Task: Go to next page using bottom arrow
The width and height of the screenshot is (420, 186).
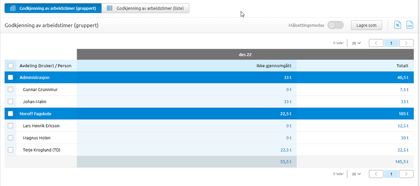Action: pos(407,174)
